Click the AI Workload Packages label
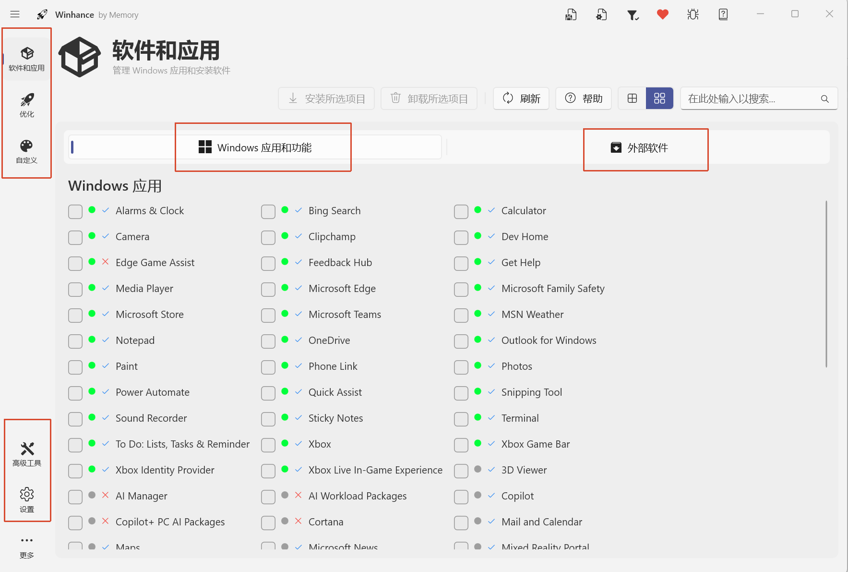The image size is (848, 572). pyautogui.click(x=358, y=496)
